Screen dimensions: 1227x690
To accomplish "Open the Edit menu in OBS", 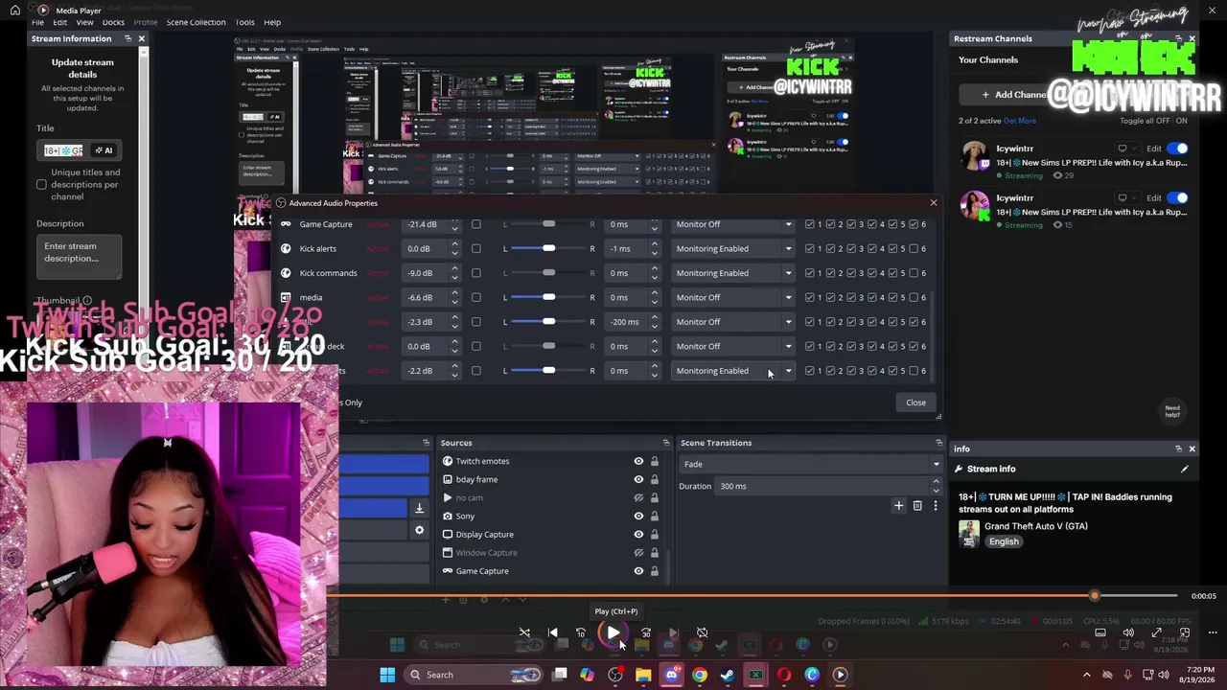I will coord(60,22).
